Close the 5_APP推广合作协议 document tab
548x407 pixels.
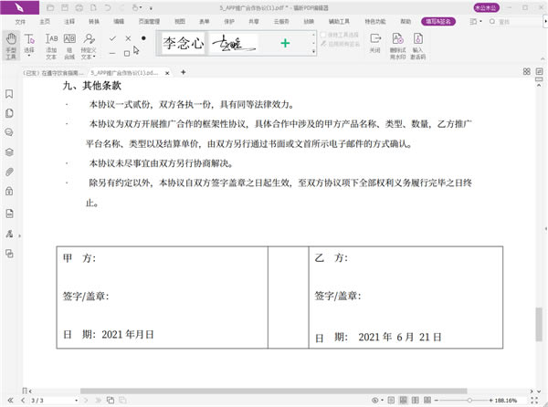pyautogui.click(x=167, y=73)
